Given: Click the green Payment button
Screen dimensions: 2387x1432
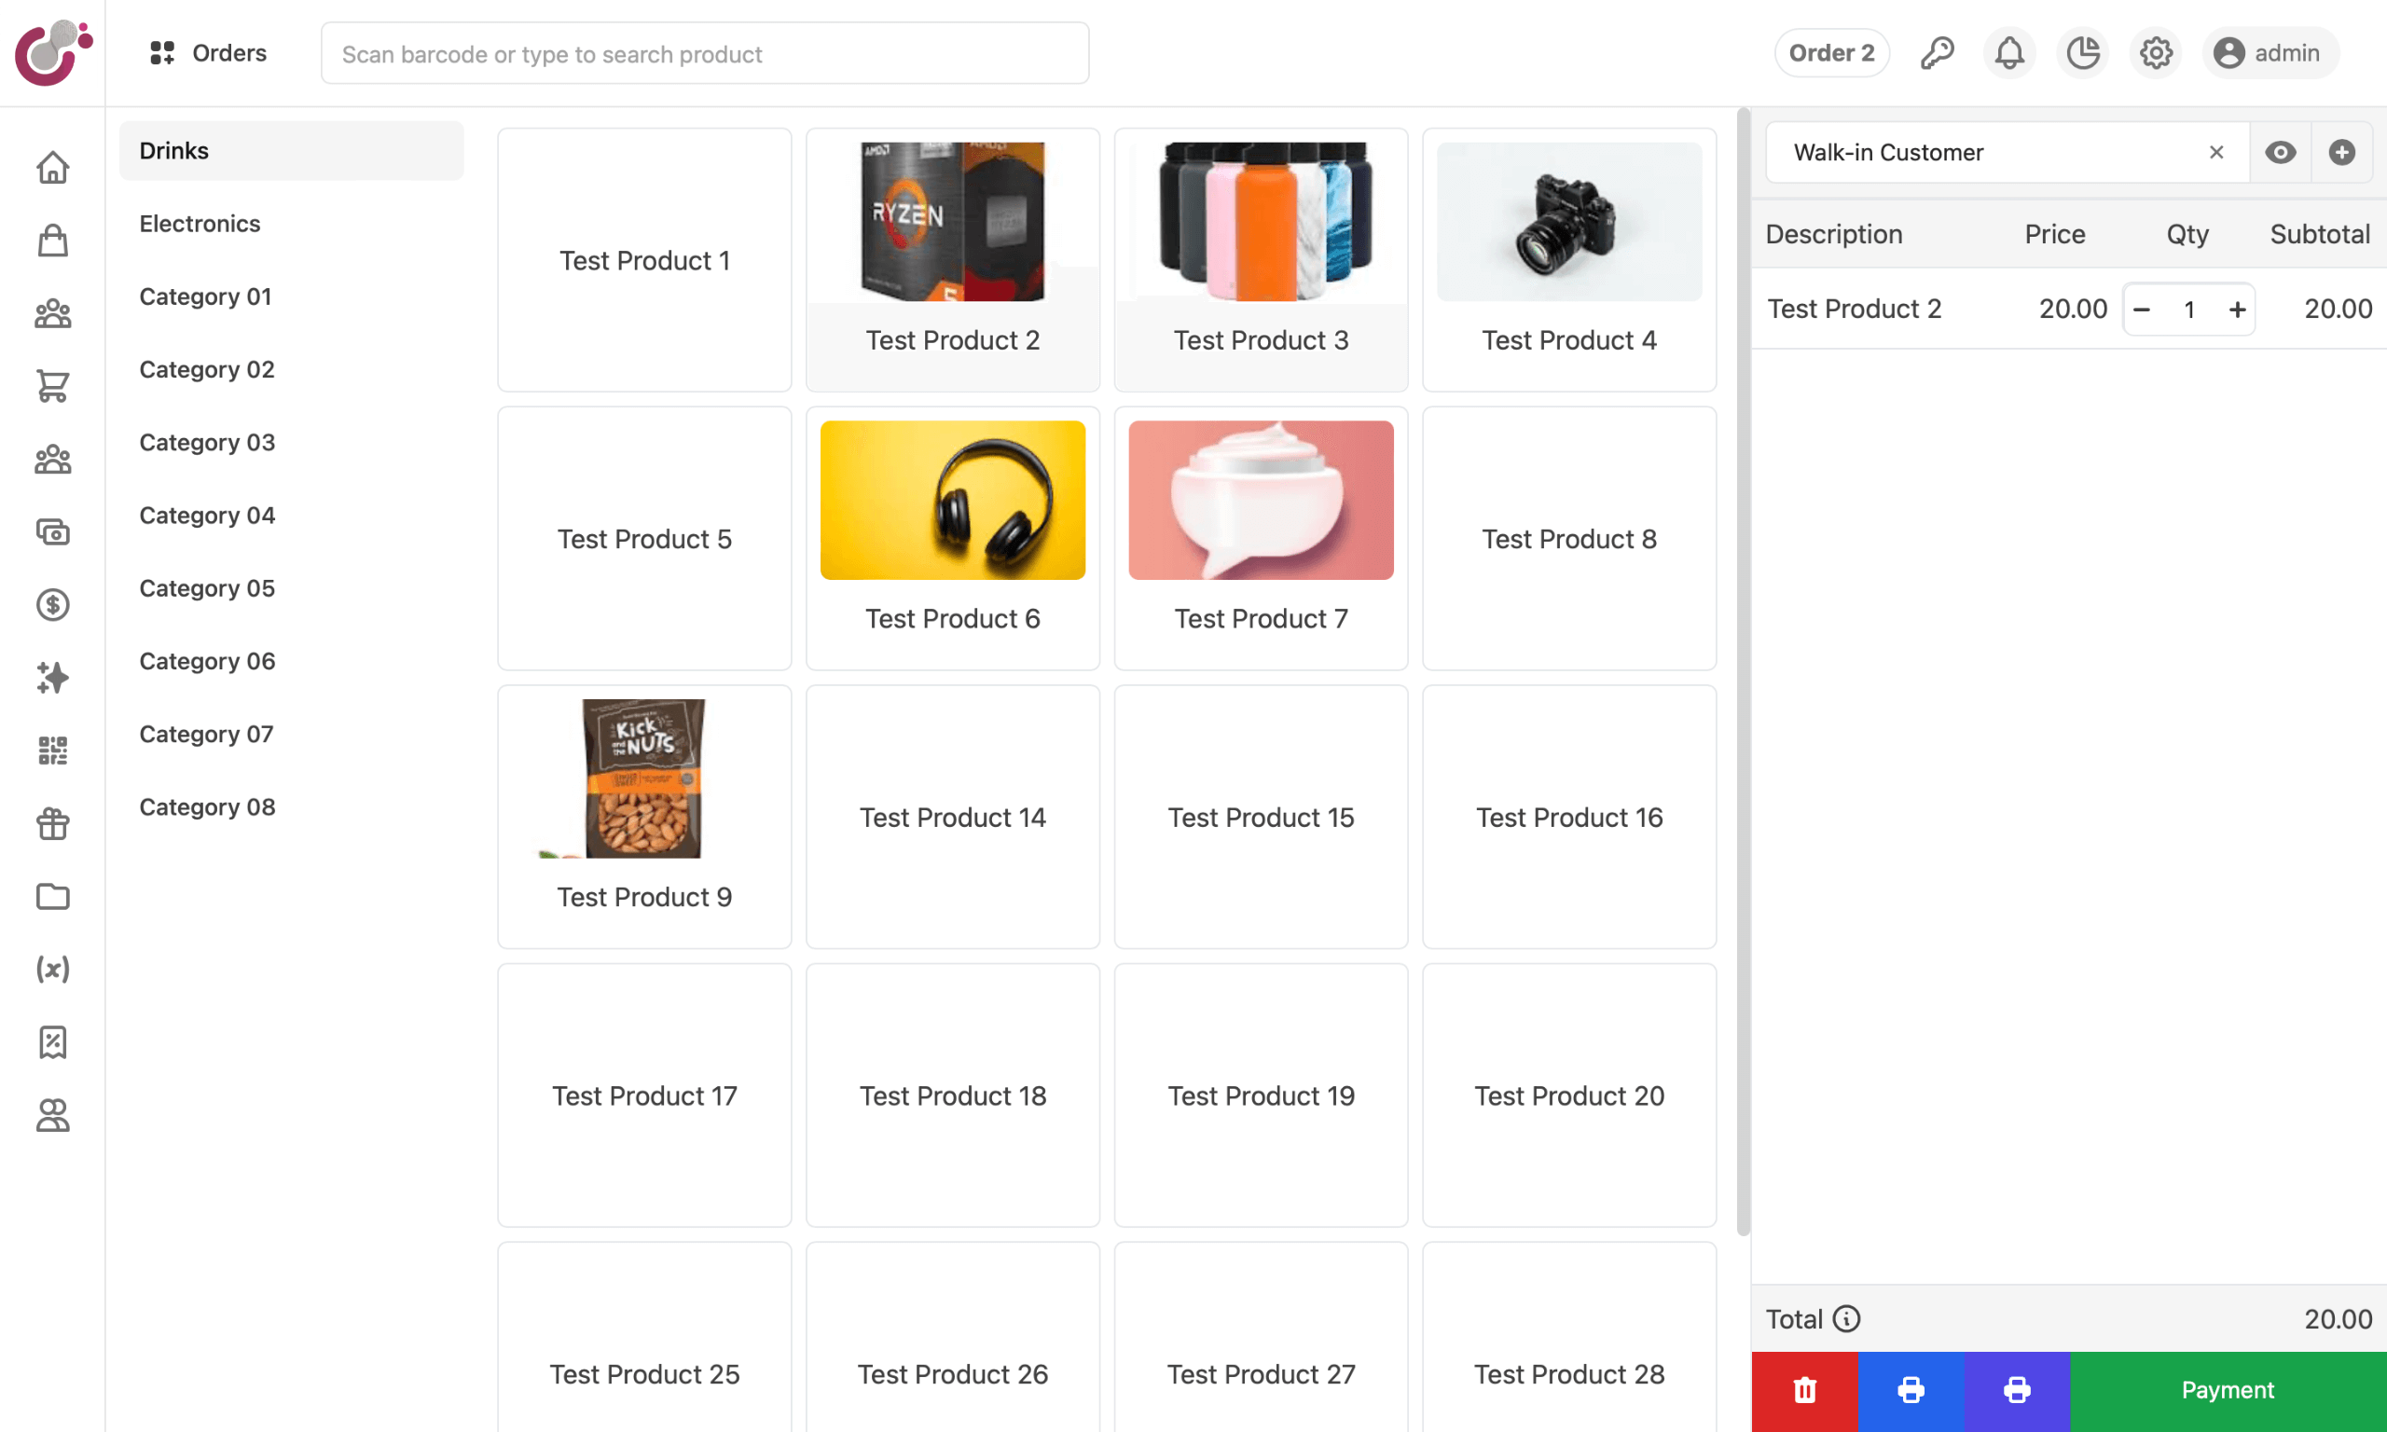Looking at the screenshot, I should pyautogui.click(x=2227, y=1389).
